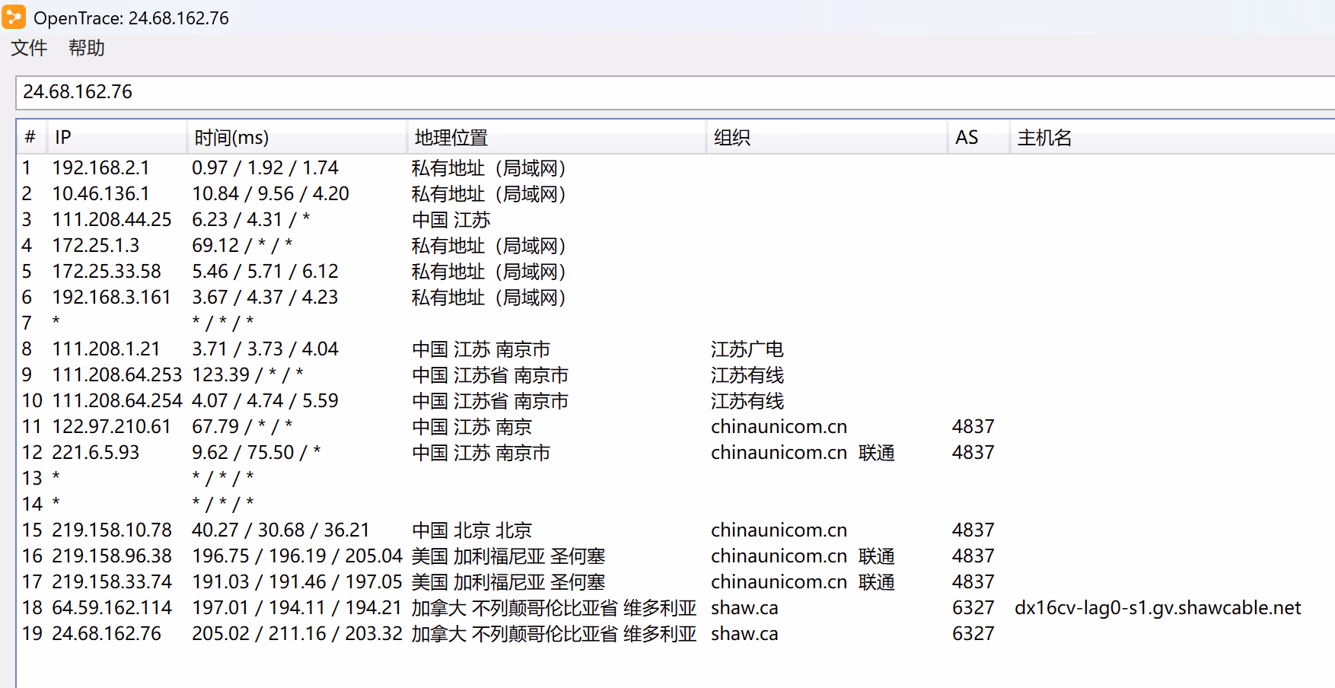Click the 组织 column header
Viewport: 1335px width, 688px height.
pyautogui.click(x=826, y=138)
